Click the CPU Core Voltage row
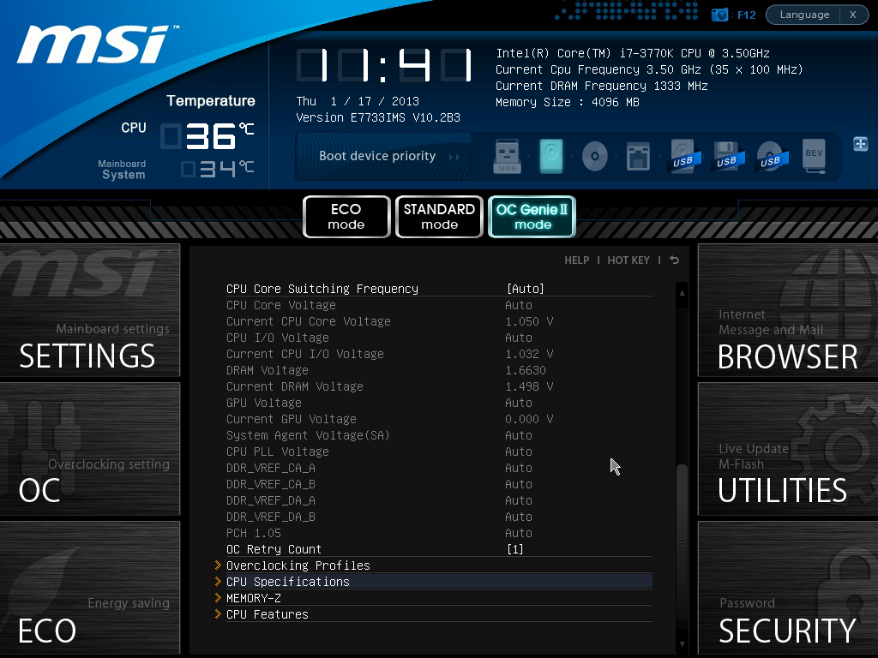The height and width of the screenshot is (658, 878). [x=439, y=305]
